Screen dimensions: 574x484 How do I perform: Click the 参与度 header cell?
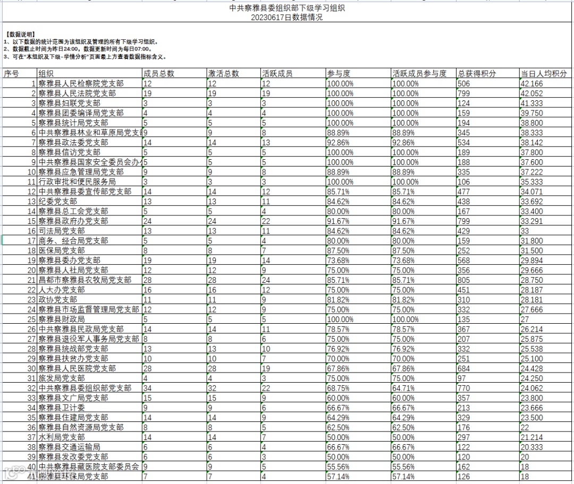coord(359,73)
